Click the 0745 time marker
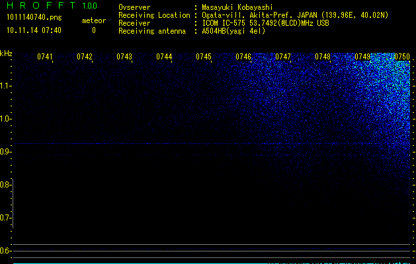This screenshot has height=264, width=416. (204, 57)
